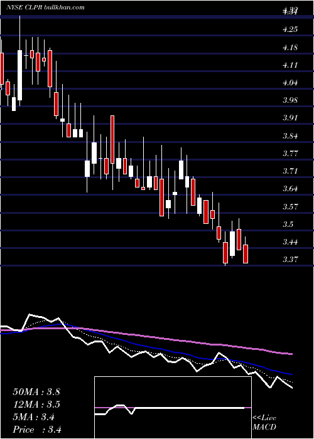
Task: Click the 4.25 price axis label
Action: pyautogui.click(x=290, y=29)
